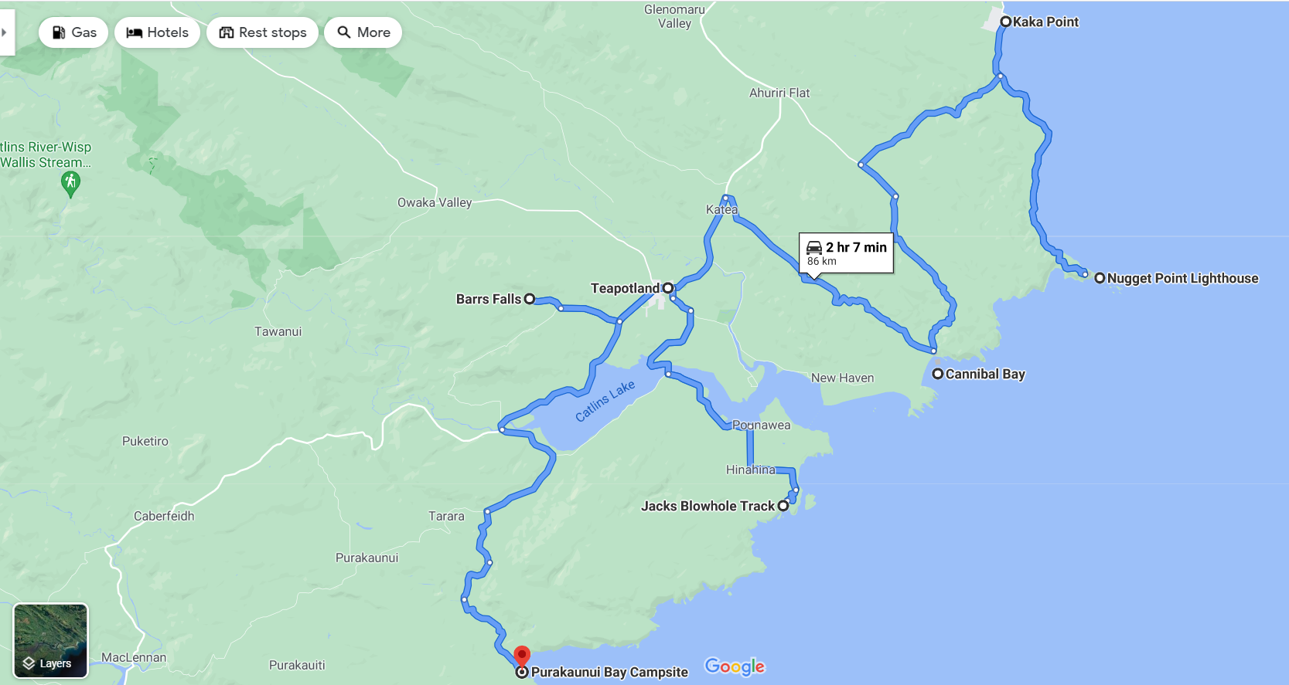Select the Barrs Falls waypoint circle
The height and width of the screenshot is (685, 1289).
click(x=530, y=299)
